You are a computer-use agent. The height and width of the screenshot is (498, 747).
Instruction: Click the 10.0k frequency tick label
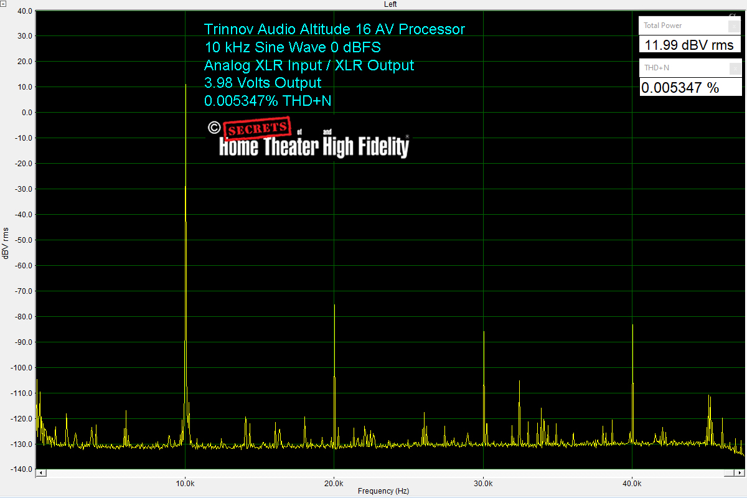click(185, 482)
